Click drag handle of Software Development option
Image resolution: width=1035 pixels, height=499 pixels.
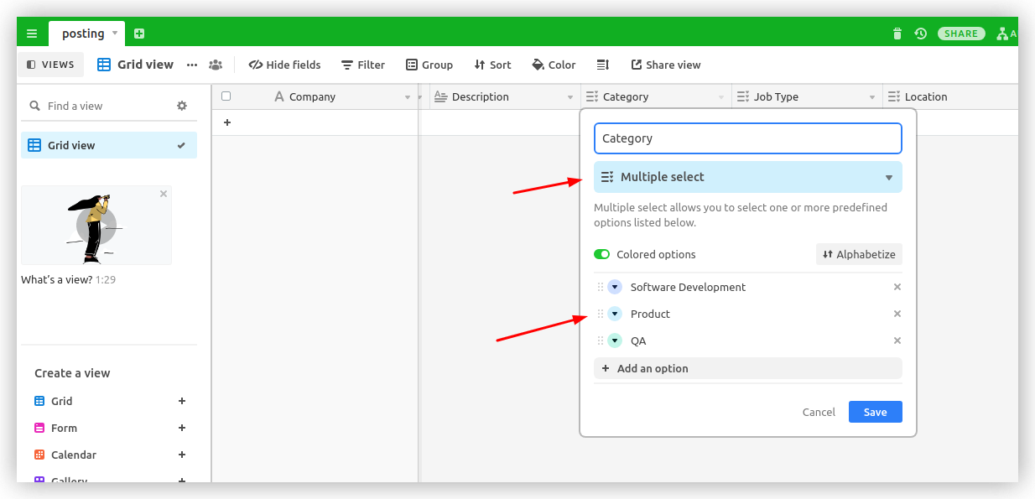click(601, 287)
